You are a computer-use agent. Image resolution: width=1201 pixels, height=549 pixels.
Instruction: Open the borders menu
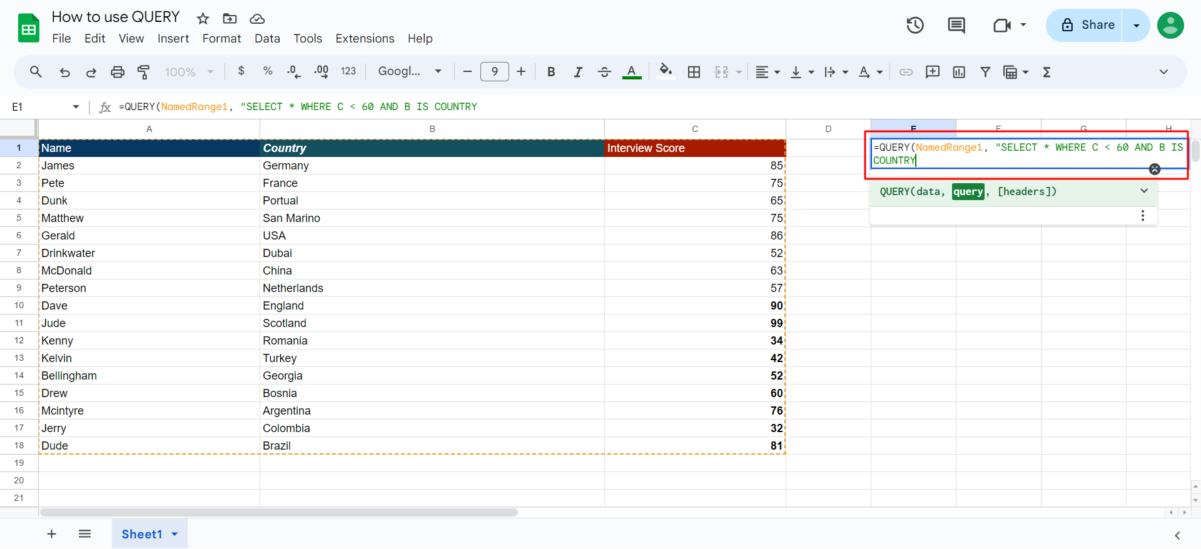pos(694,72)
